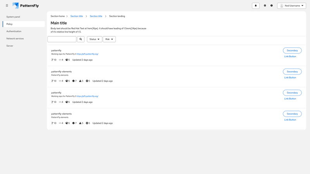
Task: Click branch icon in last patternfly-elements row
Action: (52, 123)
